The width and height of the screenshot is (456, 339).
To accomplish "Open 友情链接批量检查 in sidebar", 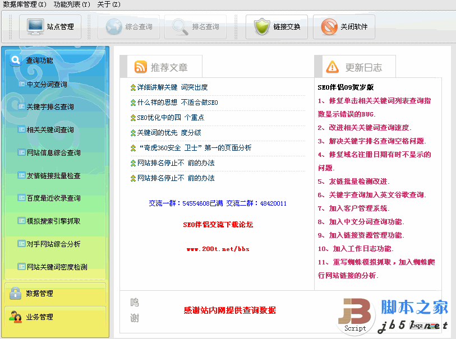I will (53, 176).
